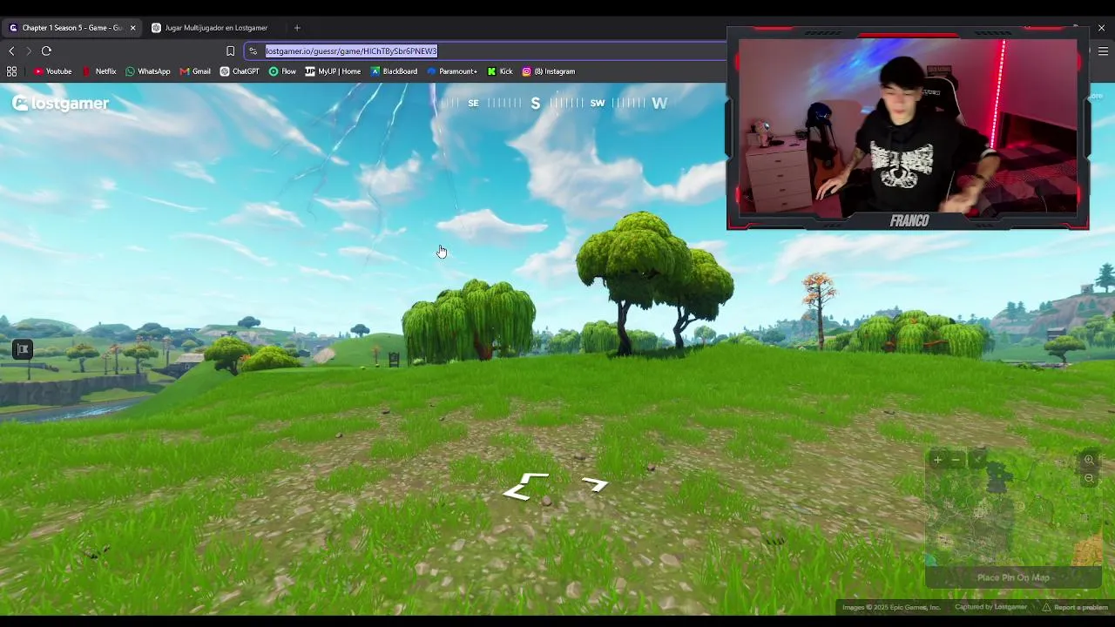Open the BlackBoard bookmark
The image size is (1115, 627).
[x=394, y=71]
